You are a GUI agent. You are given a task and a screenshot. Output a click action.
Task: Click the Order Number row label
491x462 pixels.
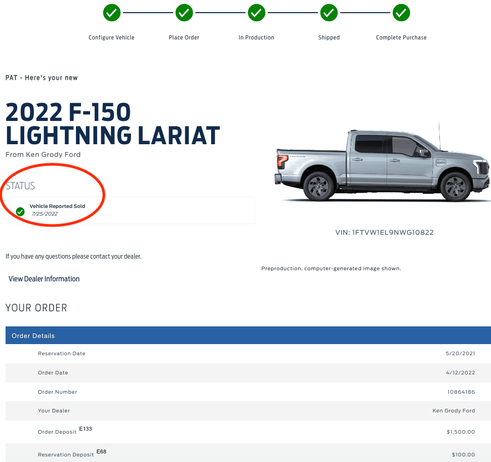click(57, 392)
